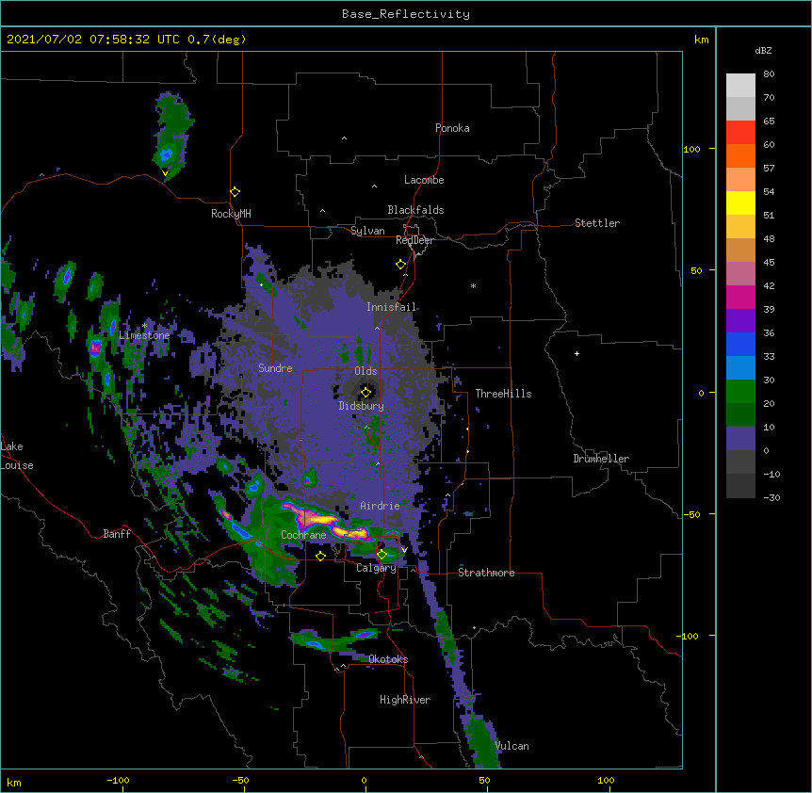Click the diamond marker south of RedDeer
The image size is (812, 793).
[400, 265]
